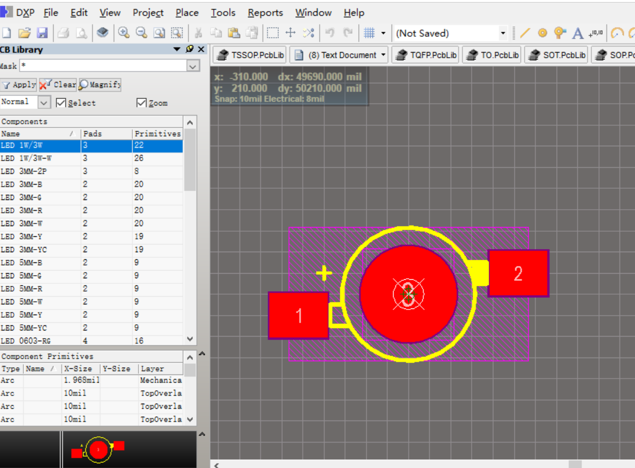Click the Open file folder icon

coord(24,33)
